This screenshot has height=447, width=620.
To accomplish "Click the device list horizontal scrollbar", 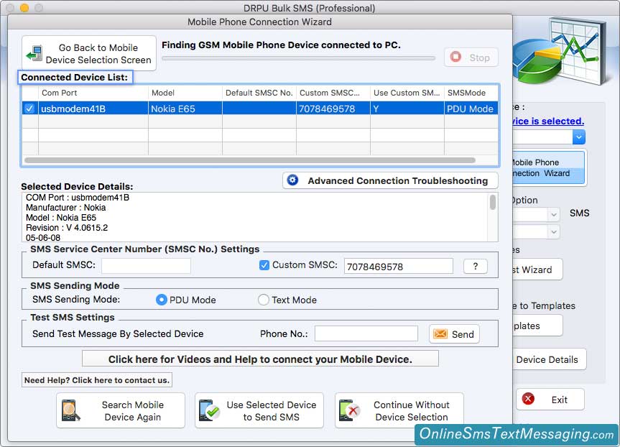I will (250, 160).
